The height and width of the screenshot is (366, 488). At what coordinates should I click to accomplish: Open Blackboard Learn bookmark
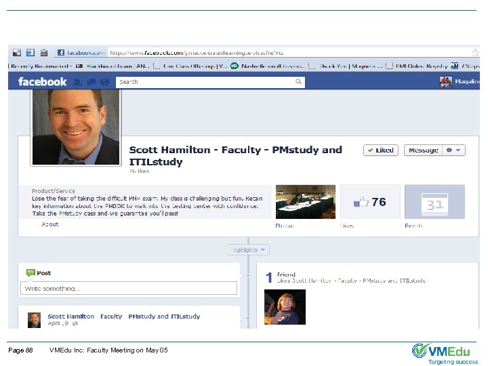click(113, 66)
